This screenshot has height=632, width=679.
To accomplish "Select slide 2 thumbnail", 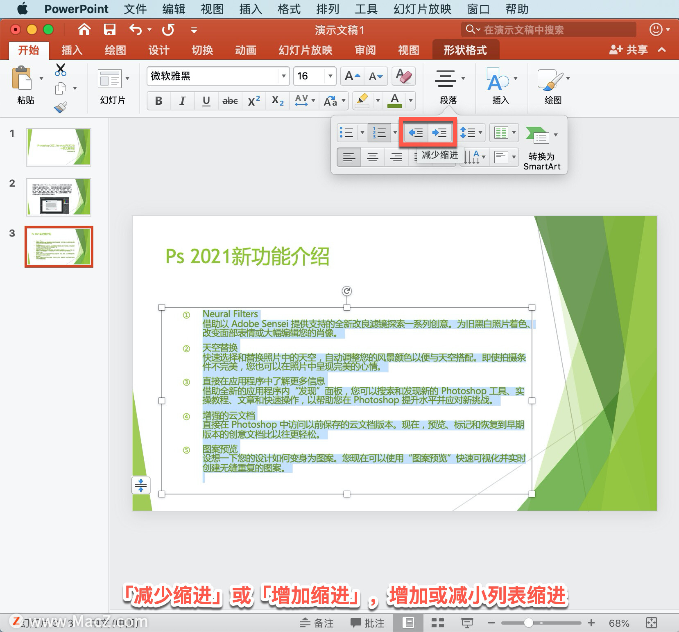I will [x=59, y=197].
